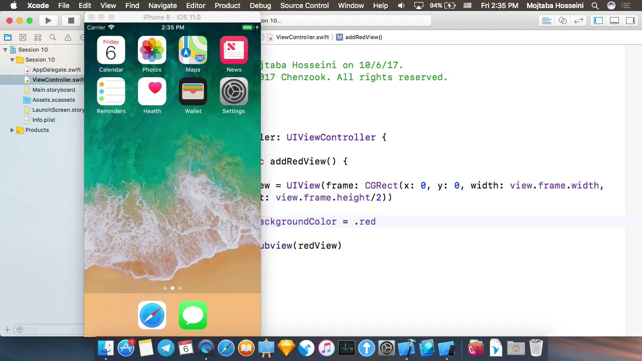
Task: Stop the running app in Xcode
Action: 71,21
